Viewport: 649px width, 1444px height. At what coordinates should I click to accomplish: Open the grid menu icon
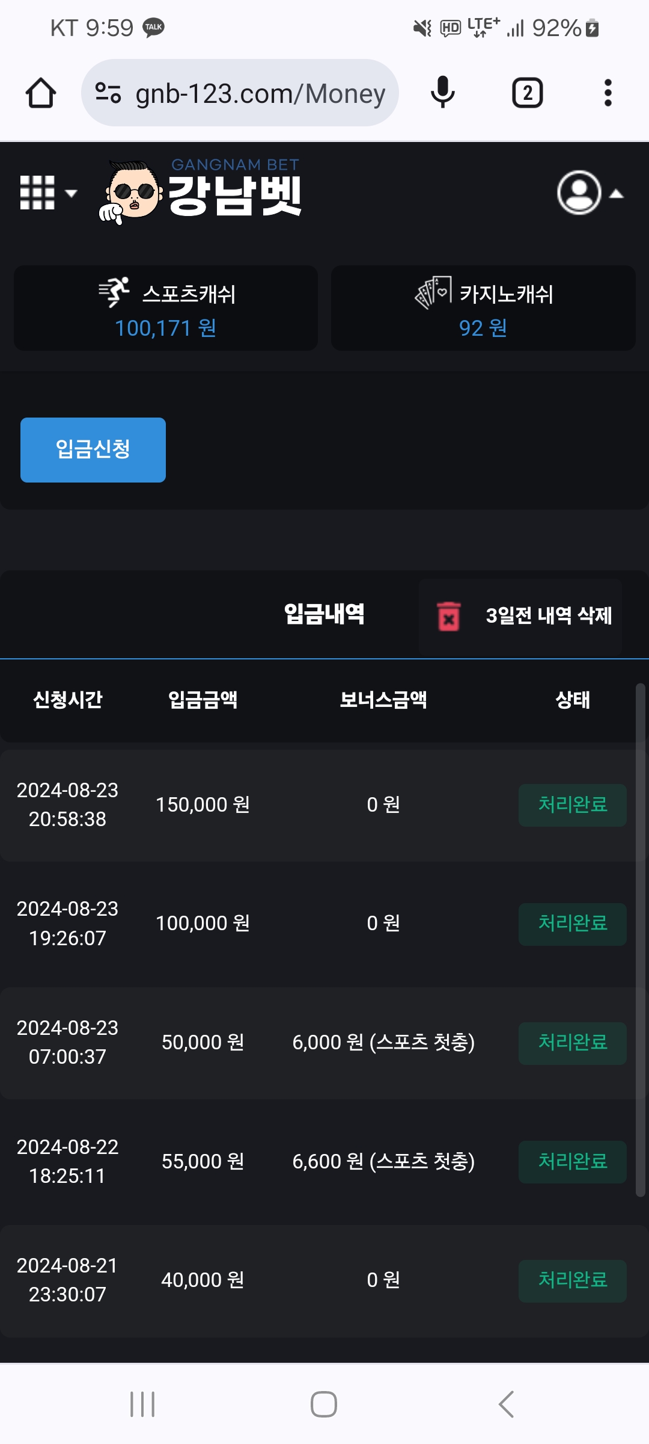(37, 193)
